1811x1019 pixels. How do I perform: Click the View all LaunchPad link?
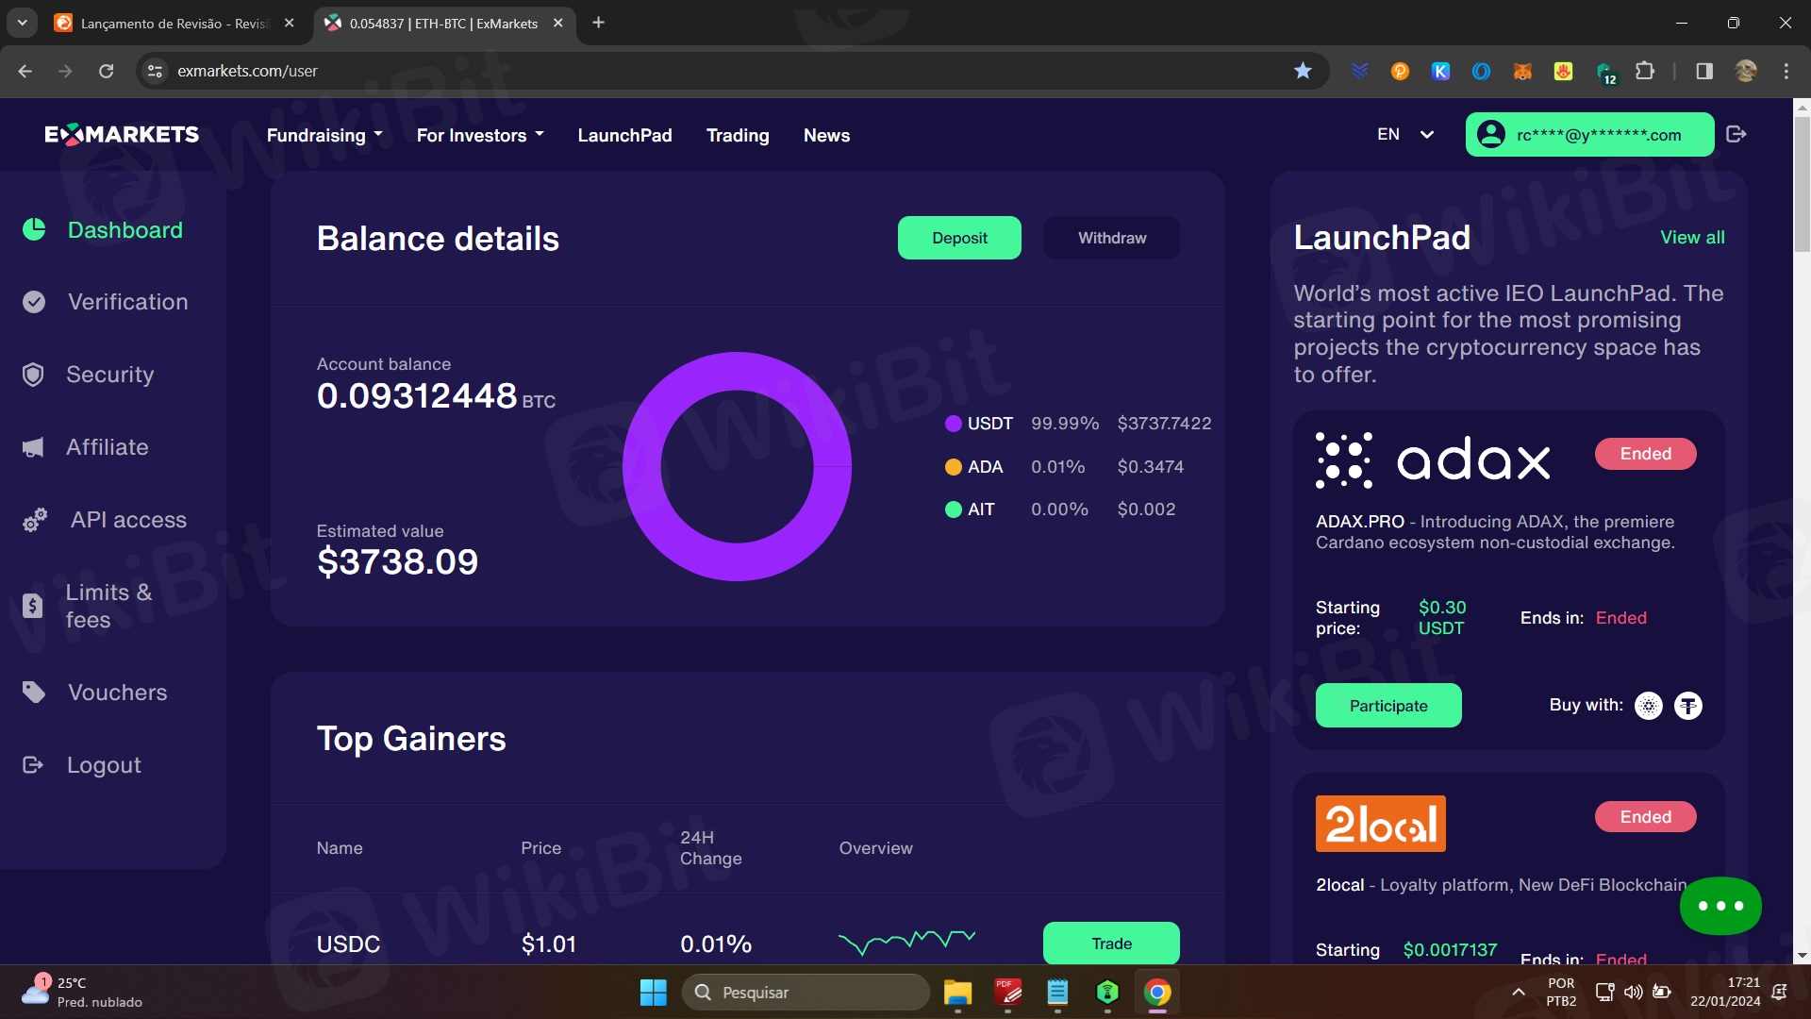(x=1692, y=237)
